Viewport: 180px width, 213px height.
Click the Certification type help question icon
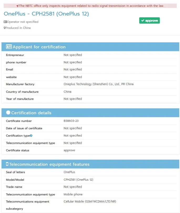click(31, 136)
